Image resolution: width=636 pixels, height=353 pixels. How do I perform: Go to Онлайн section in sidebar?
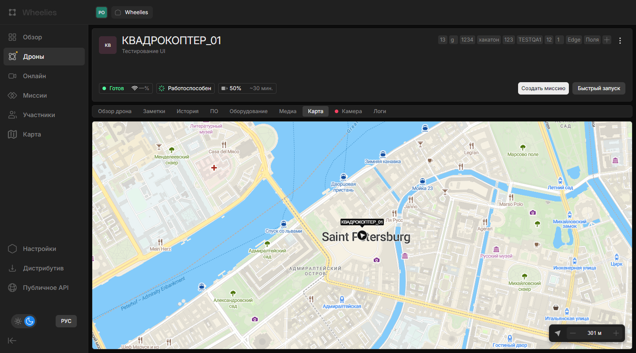click(34, 76)
